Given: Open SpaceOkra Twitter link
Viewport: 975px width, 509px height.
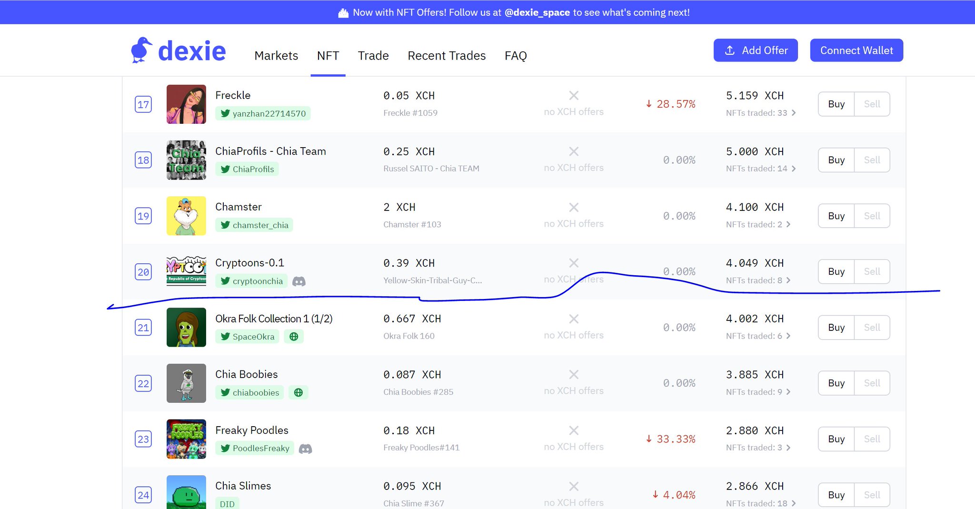Looking at the screenshot, I should (x=247, y=337).
